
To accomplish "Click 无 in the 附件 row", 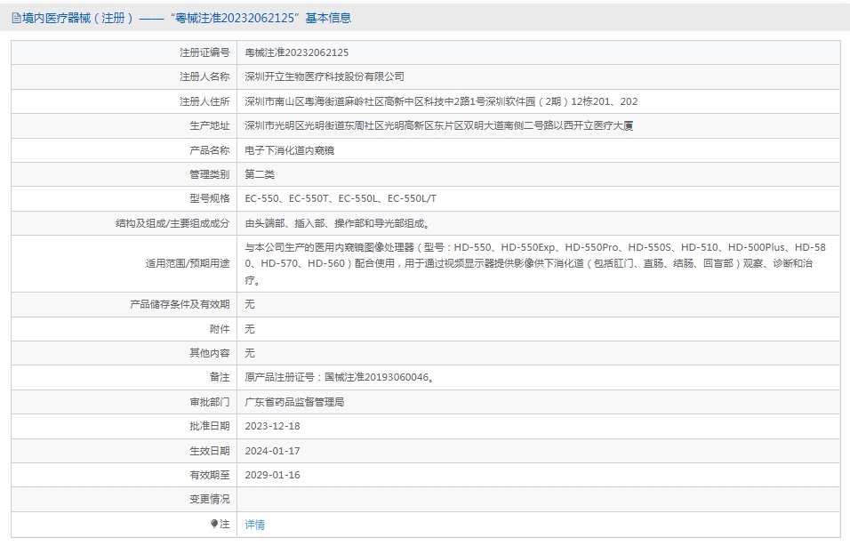I will (x=250, y=329).
